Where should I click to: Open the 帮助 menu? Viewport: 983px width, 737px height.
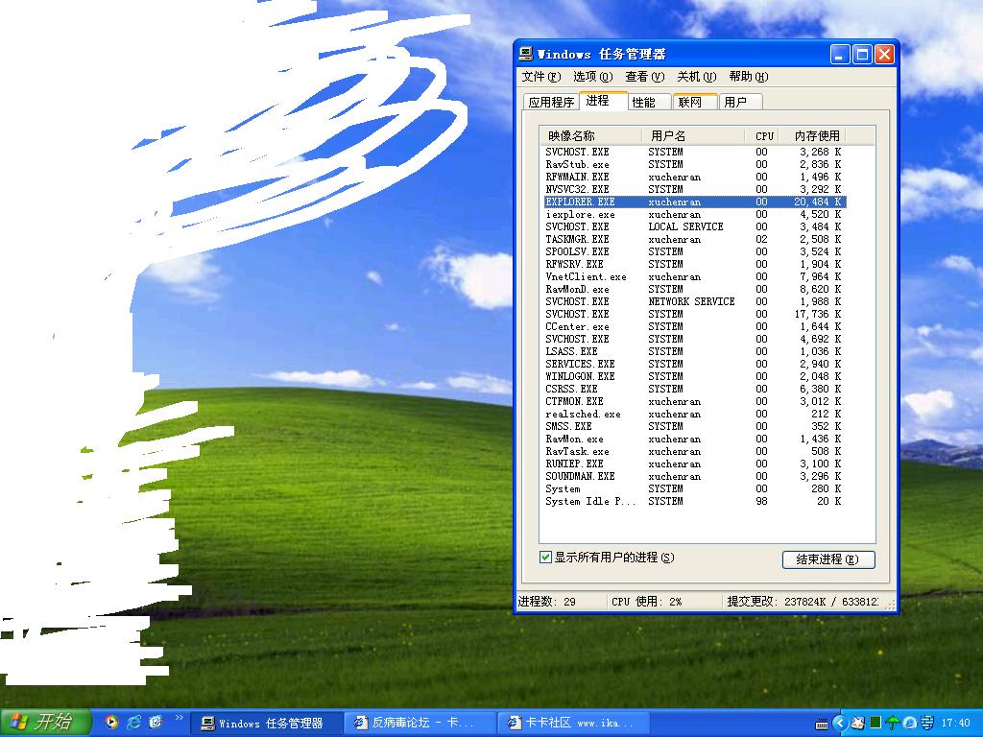748,77
